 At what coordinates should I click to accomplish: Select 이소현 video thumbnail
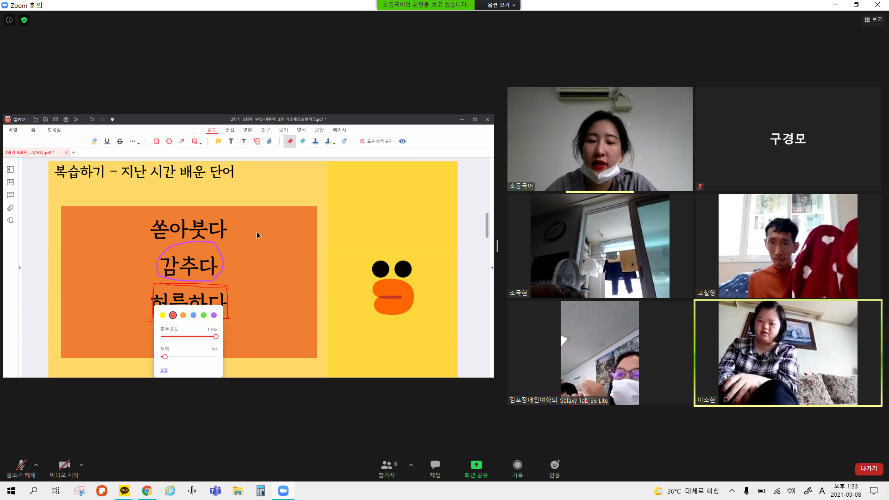coord(788,353)
